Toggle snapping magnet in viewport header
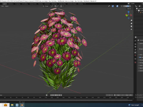The height and width of the screenshot is (107, 143). [x=55, y=6]
